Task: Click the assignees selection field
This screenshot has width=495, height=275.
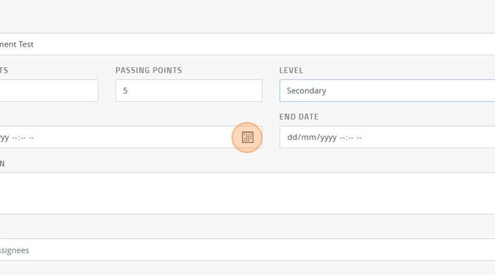Action: [x=247, y=250]
